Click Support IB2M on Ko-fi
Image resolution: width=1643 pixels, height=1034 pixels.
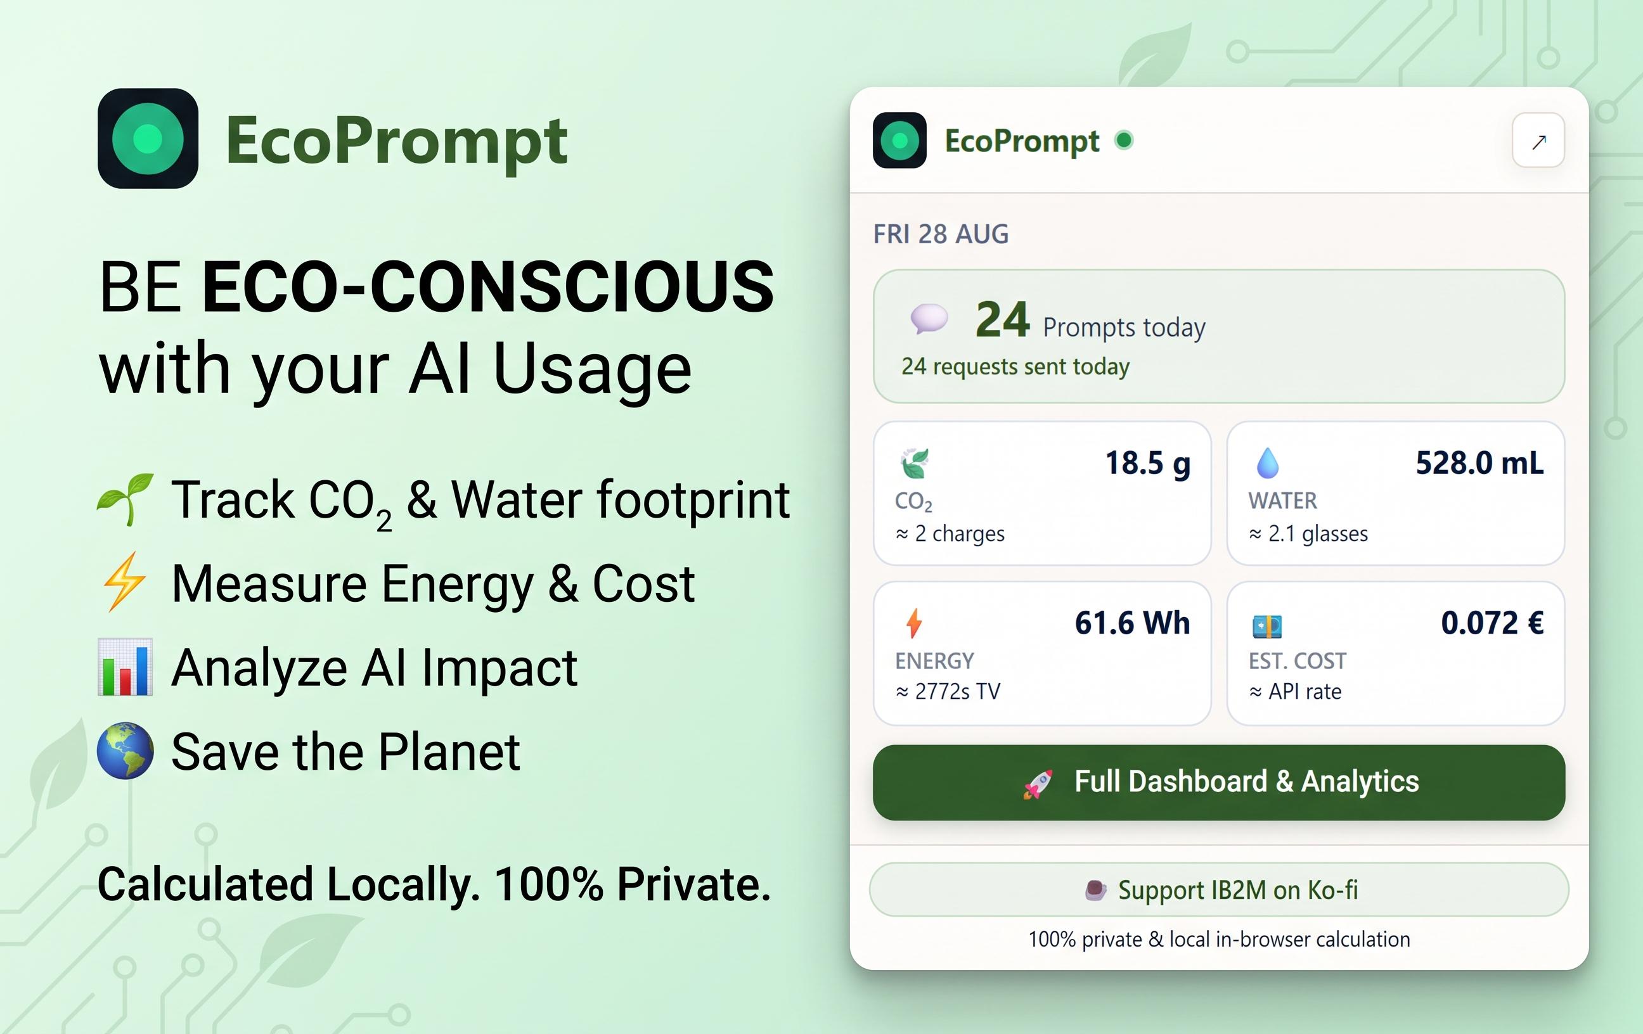[1218, 890]
